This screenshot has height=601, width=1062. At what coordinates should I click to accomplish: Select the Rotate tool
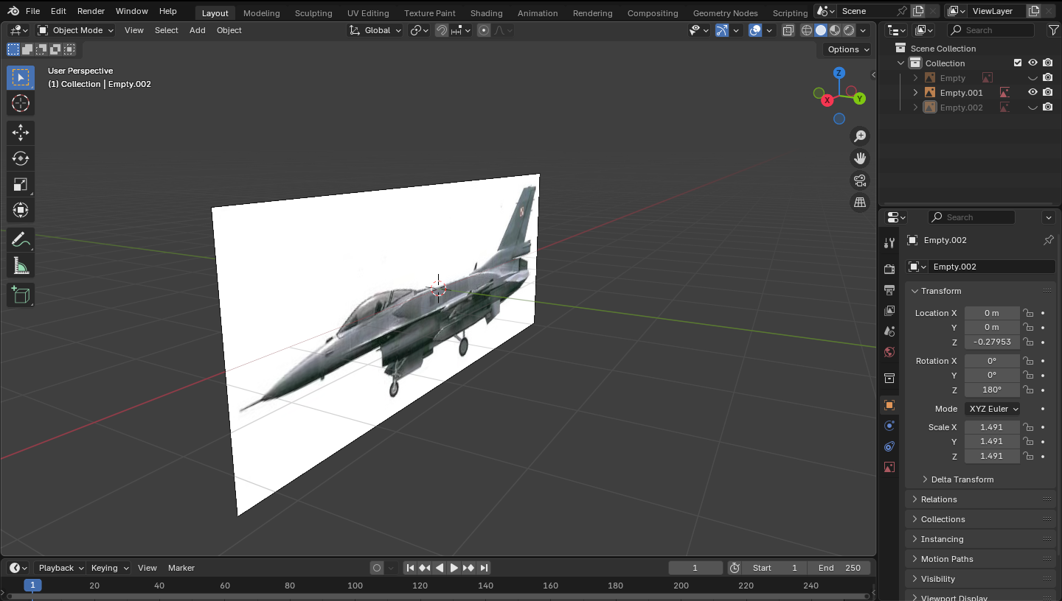tap(21, 158)
